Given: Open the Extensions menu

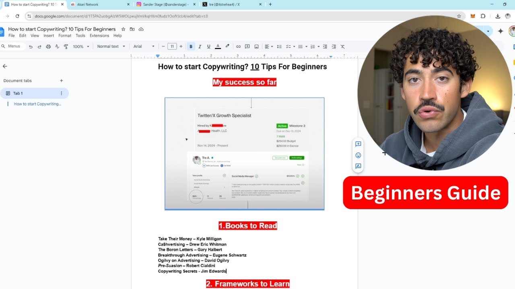Looking at the screenshot, I should coord(99,36).
